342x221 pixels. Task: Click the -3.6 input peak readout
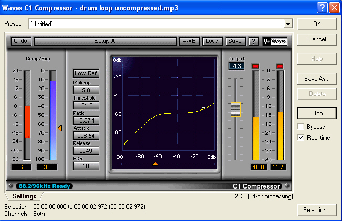pos(47,167)
